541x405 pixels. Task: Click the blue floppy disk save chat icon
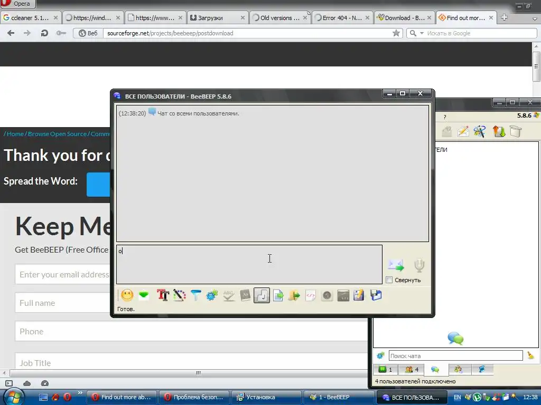pos(376,295)
